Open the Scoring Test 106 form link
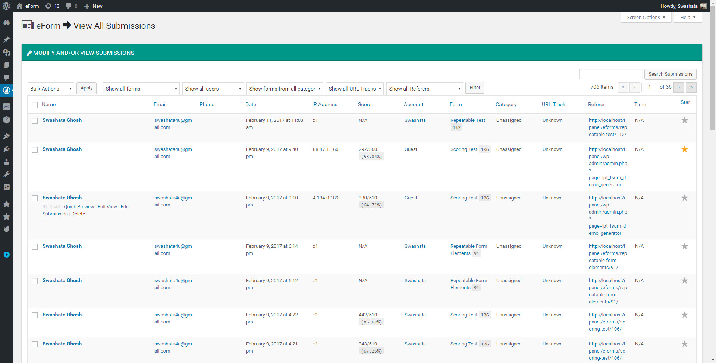This screenshot has width=716, height=363. click(464, 149)
